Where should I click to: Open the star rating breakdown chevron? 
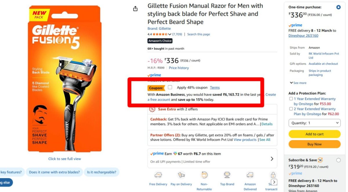(170, 34)
